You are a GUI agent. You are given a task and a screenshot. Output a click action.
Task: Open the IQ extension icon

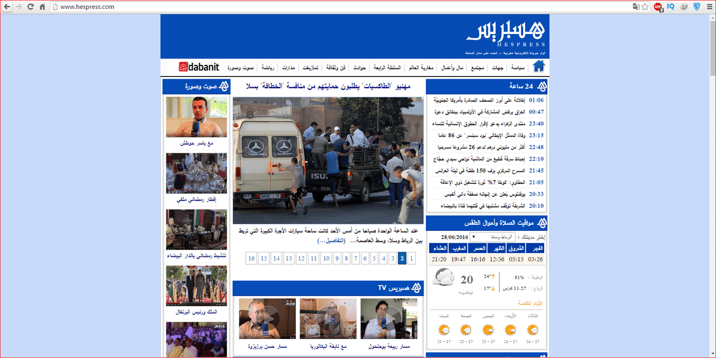pyautogui.click(x=671, y=7)
